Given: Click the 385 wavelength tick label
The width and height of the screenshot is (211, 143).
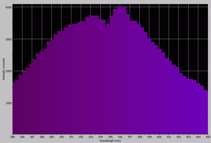Looking at the screenshot, I should pyautogui.click(x=12, y=137).
